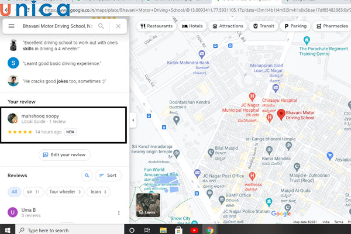The width and height of the screenshot is (351, 234).
Task: Select the Restaurants category chip
Action: [x=156, y=26]
